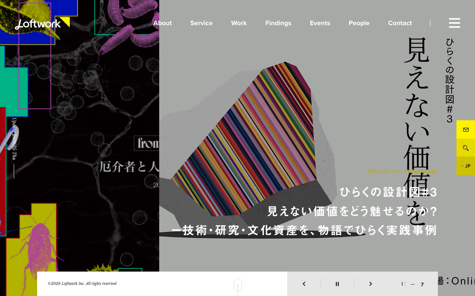Click the yellow mail contact icon
475x296 pixels.
click(466, 129)
